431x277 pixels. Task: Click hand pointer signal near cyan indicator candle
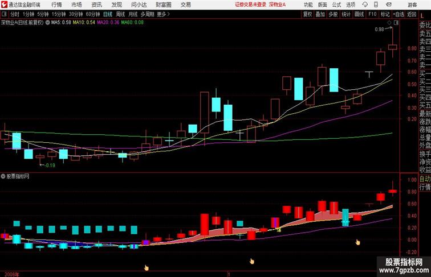[357, 242]
